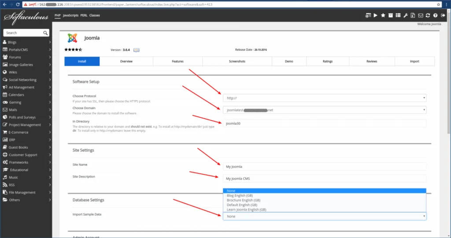Click the Blogs sidebar icon
Screen dimensions: 451x238
point(4,42)
